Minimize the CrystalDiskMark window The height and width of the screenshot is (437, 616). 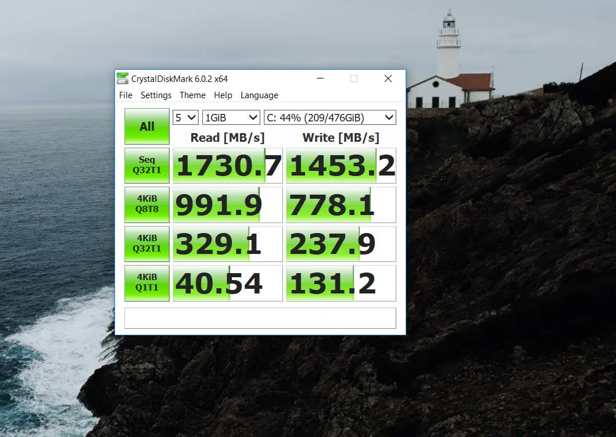[x=320, y=78]
